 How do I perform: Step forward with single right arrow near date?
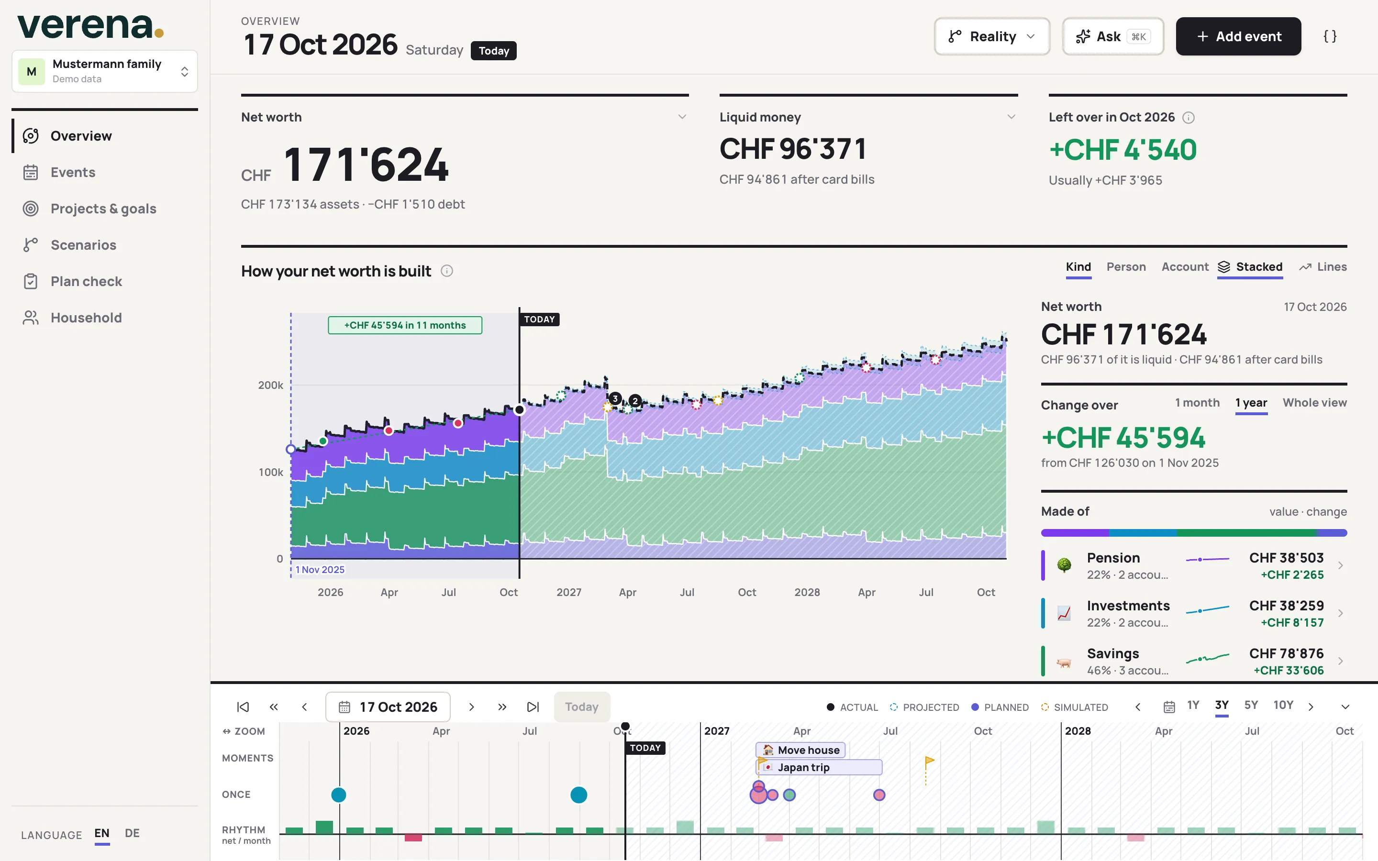click(x=471, y=706)
